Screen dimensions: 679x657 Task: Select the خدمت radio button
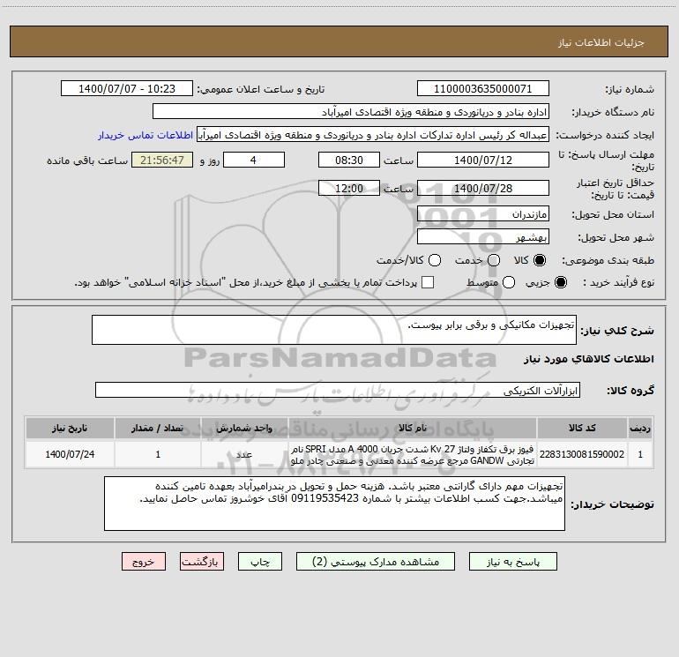(494, 260)
